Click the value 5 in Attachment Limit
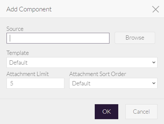This screenshot has width=164, height=124. pos(12,83)
